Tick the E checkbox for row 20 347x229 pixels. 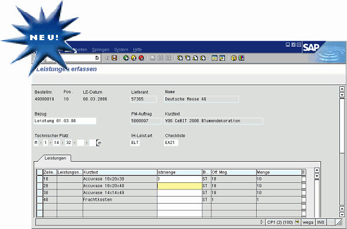pyautogui.click(x=304, y=186)
